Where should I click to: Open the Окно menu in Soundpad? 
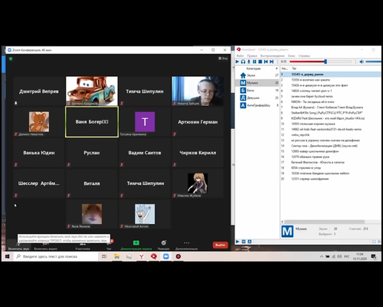point(291,56)
